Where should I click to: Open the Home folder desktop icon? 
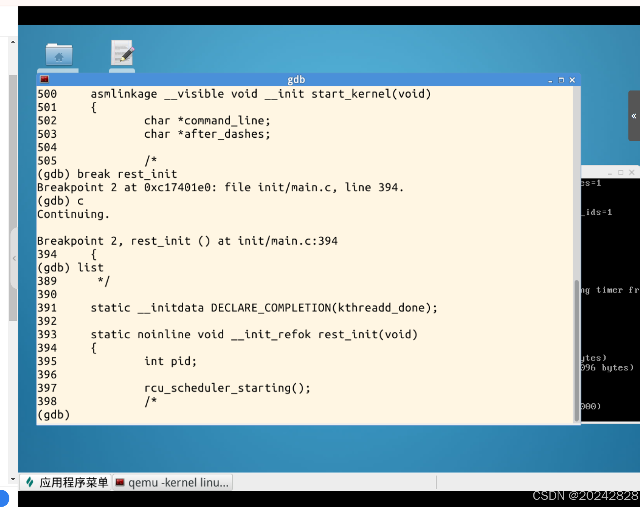[x=59, y=55]
